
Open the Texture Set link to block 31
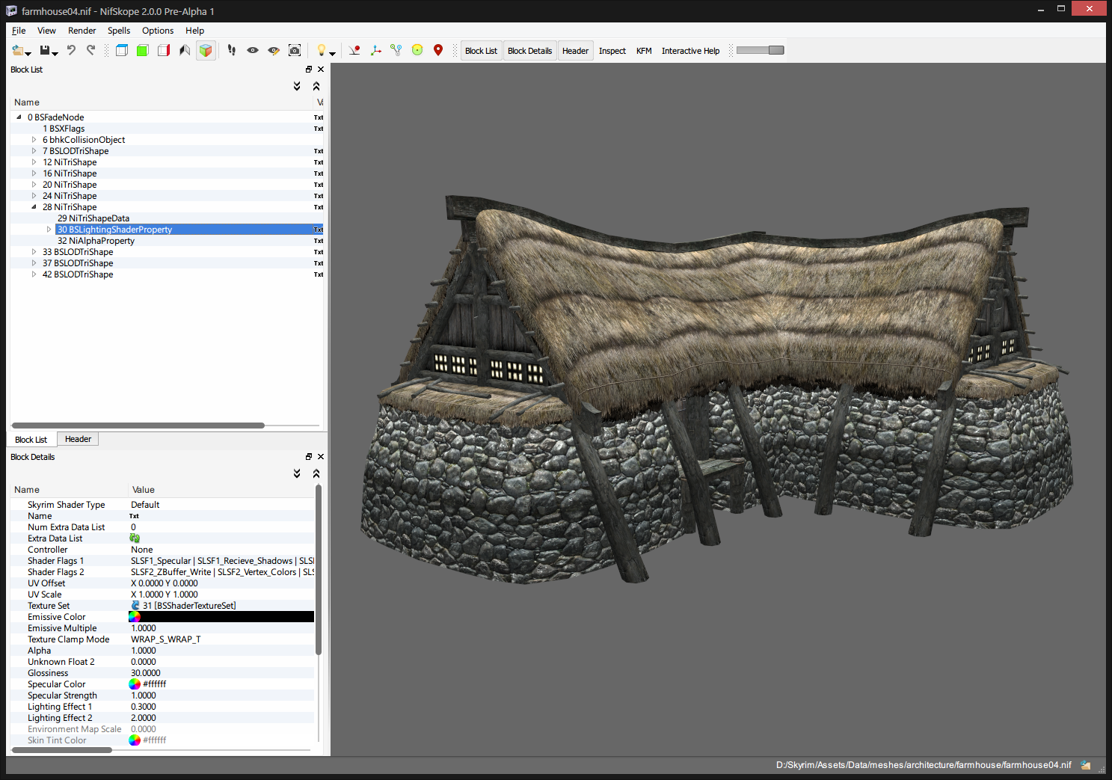tap(135, 606)
